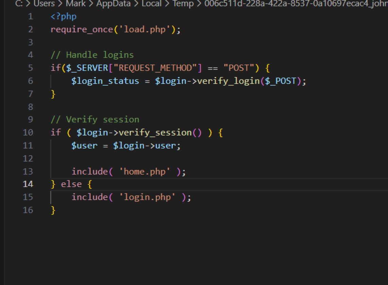Open the AppData breadcrumb folder
Image resolution: width=388 pixels, height=285 pixels.
pyautogui.click(x=113, y=4)
